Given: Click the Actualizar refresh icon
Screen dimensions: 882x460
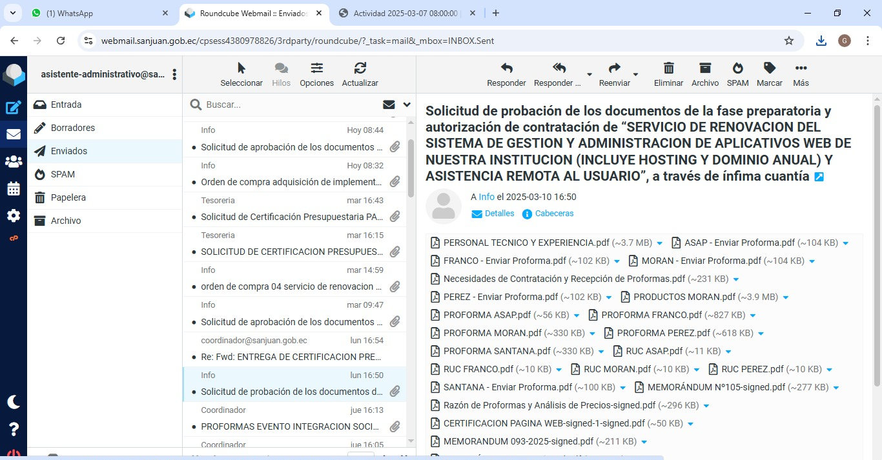Looking at the screenshot, I should coord(360,68).
